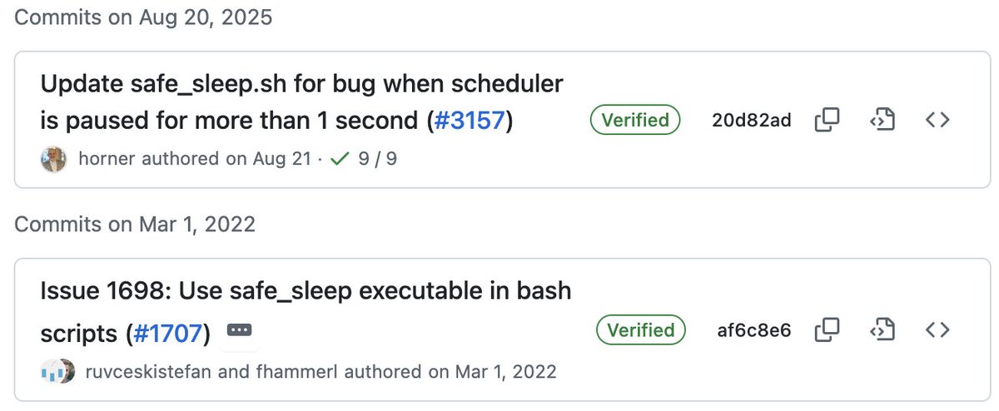Browse repository at commit 20d82ad
Image resolution: width=999 pixels, height=411 pixels.
click(x=937, y=120)
